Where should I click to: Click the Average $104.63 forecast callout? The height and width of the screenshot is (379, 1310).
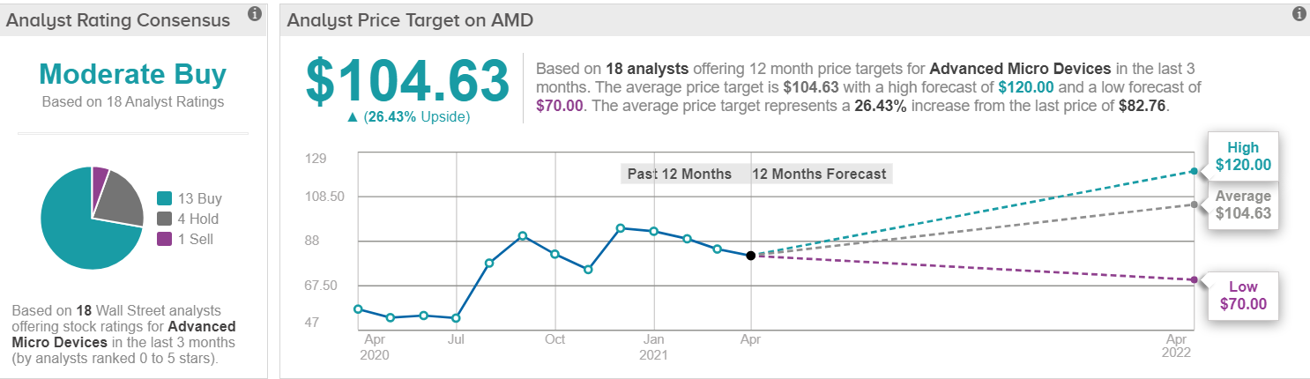click(x=1243, y=204)
